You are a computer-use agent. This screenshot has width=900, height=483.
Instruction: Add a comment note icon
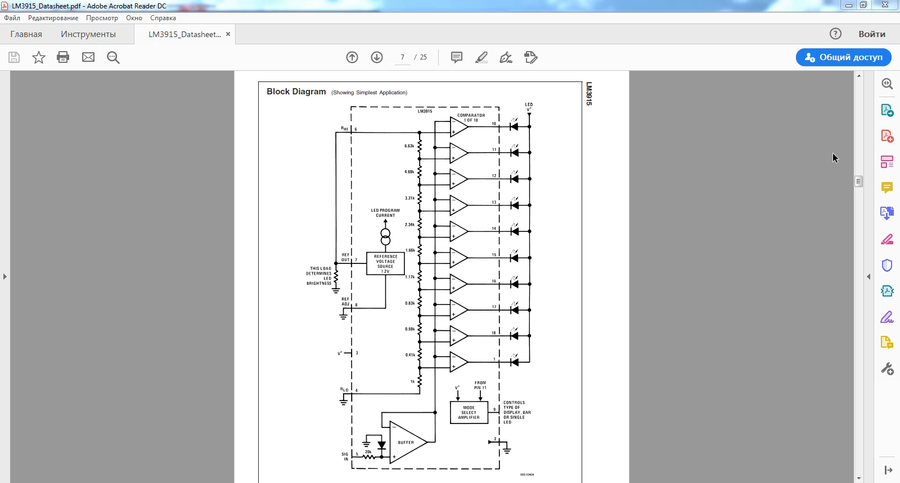pyautogui.click(x=457, y=57)
